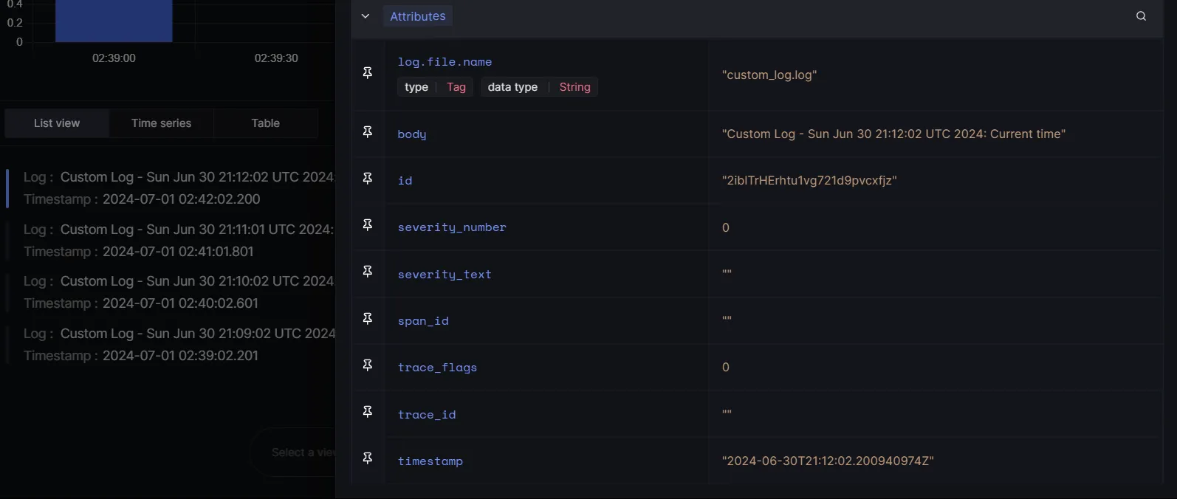Pin the id attribute
The height and width of the screenshot is (499, 1177).
coord(368,179)
